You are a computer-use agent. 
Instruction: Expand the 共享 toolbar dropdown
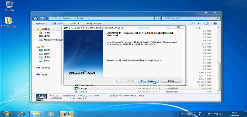coord(74,23)
